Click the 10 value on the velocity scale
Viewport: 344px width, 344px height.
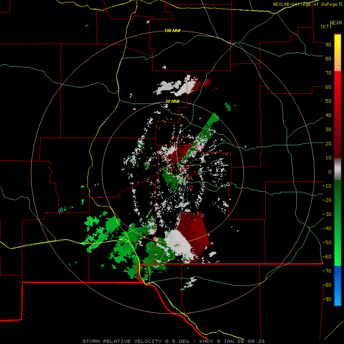(328, 158)
